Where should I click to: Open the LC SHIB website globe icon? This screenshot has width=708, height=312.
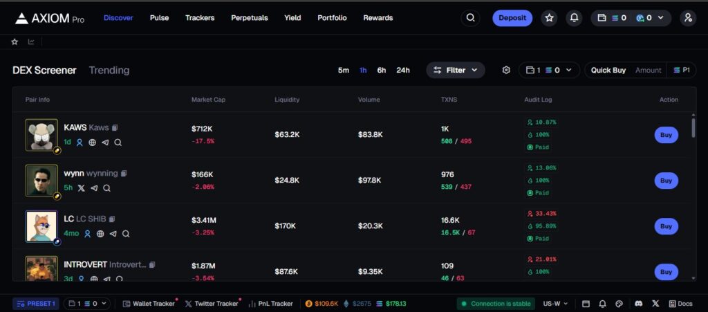point(100,233)
